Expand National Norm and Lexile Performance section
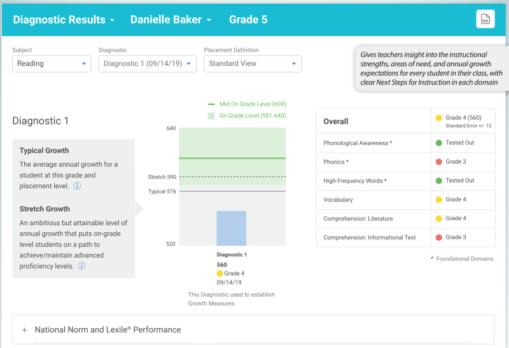Viewport: 509px width, 348px height. (x=108, y=330)
